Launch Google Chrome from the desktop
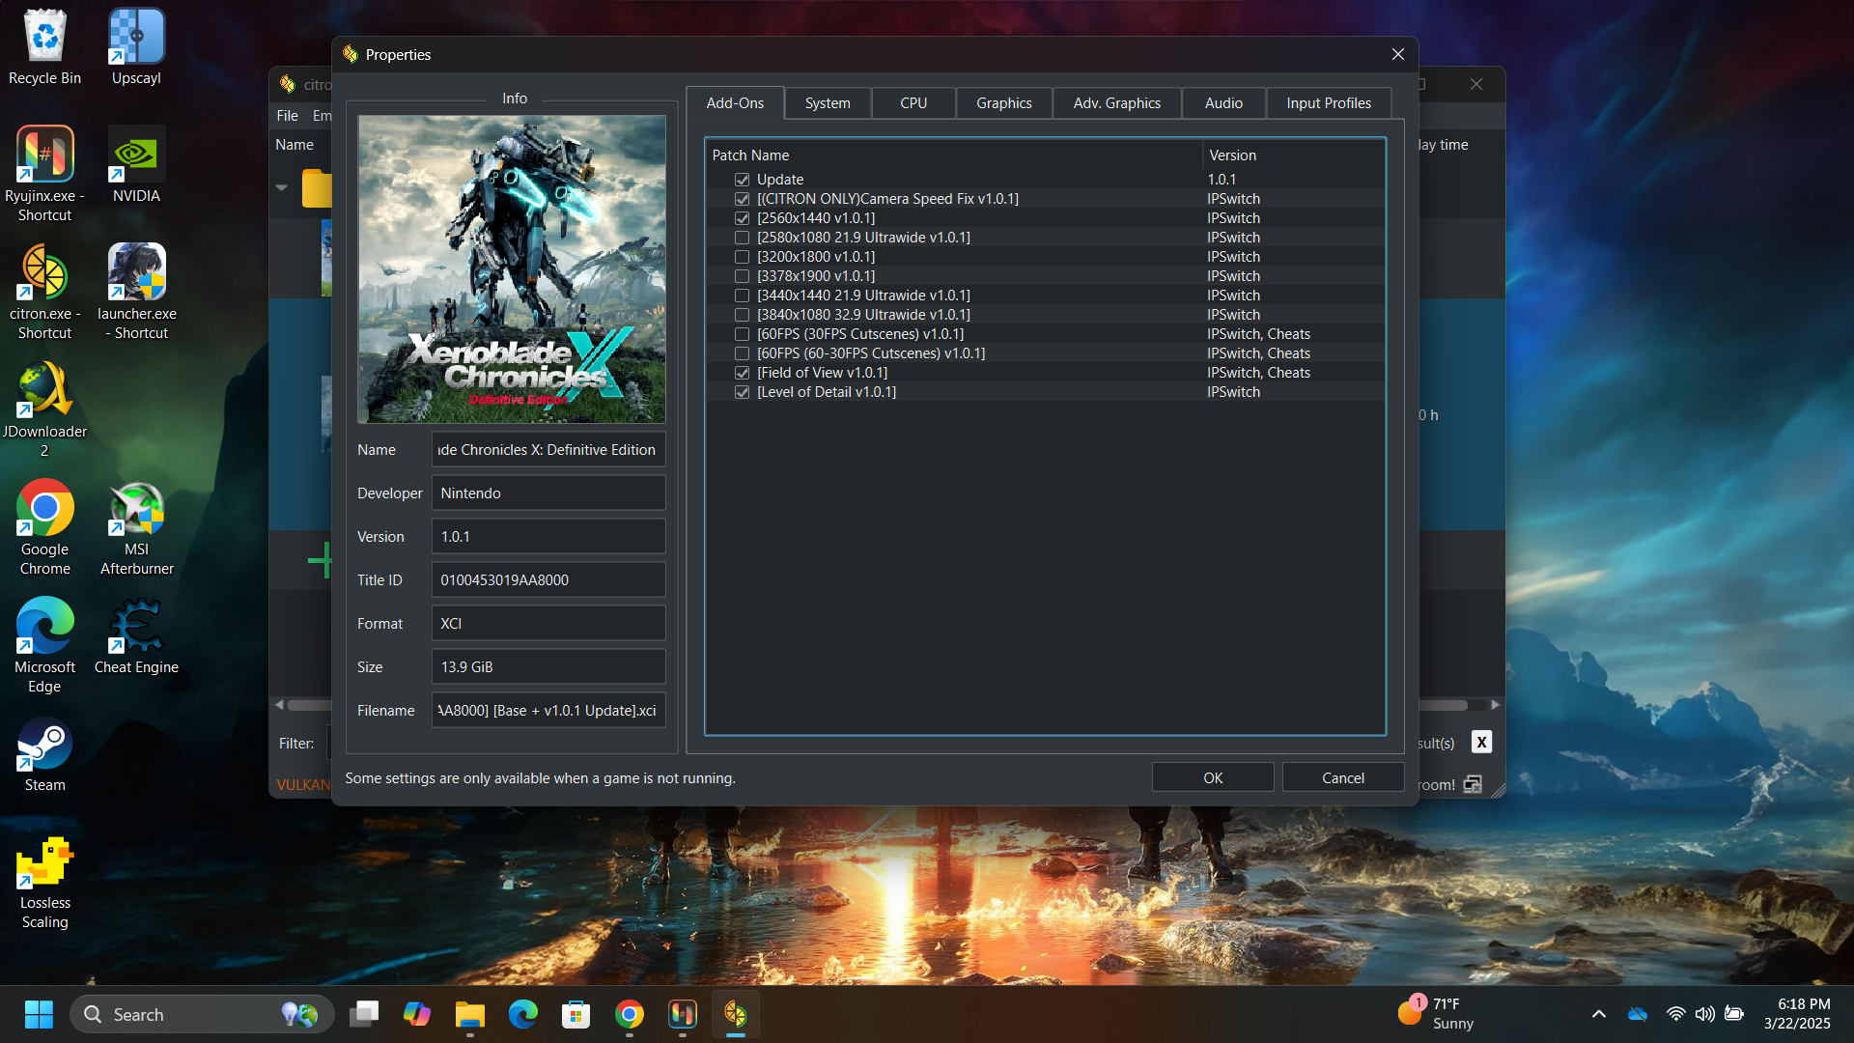1854x1043 pixels. tap(44, 527)
